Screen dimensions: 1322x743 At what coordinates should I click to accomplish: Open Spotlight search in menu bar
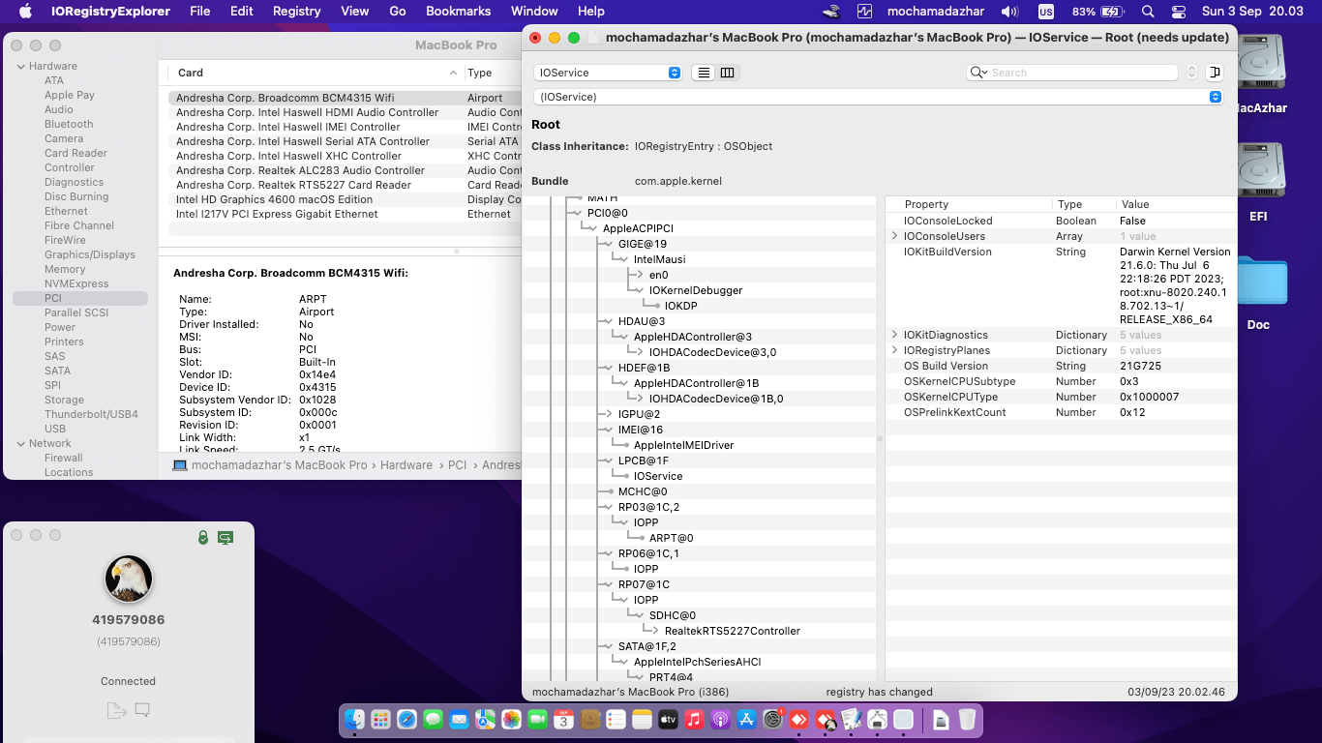[1148, 12]
